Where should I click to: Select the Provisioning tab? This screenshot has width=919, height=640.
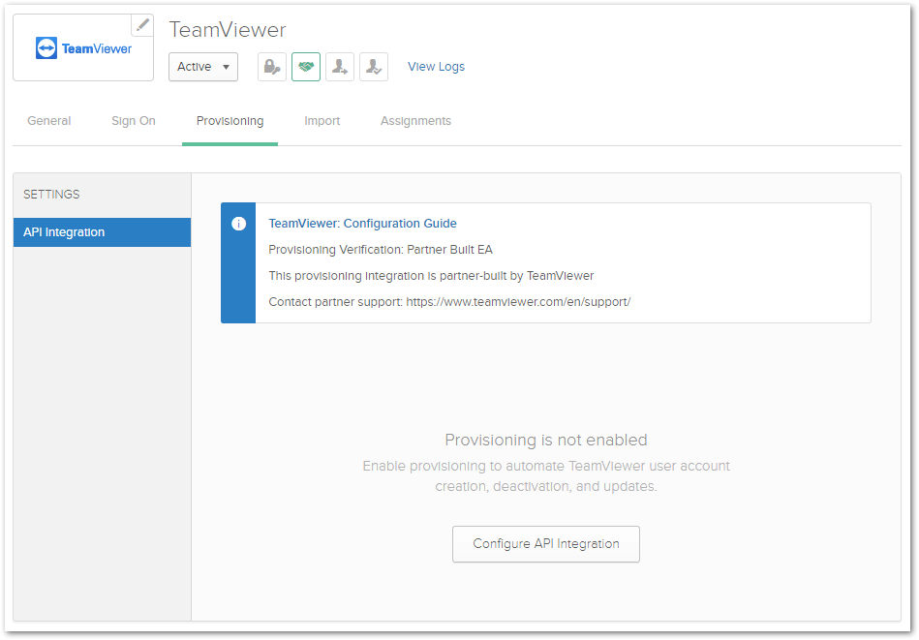coord(230,121)
